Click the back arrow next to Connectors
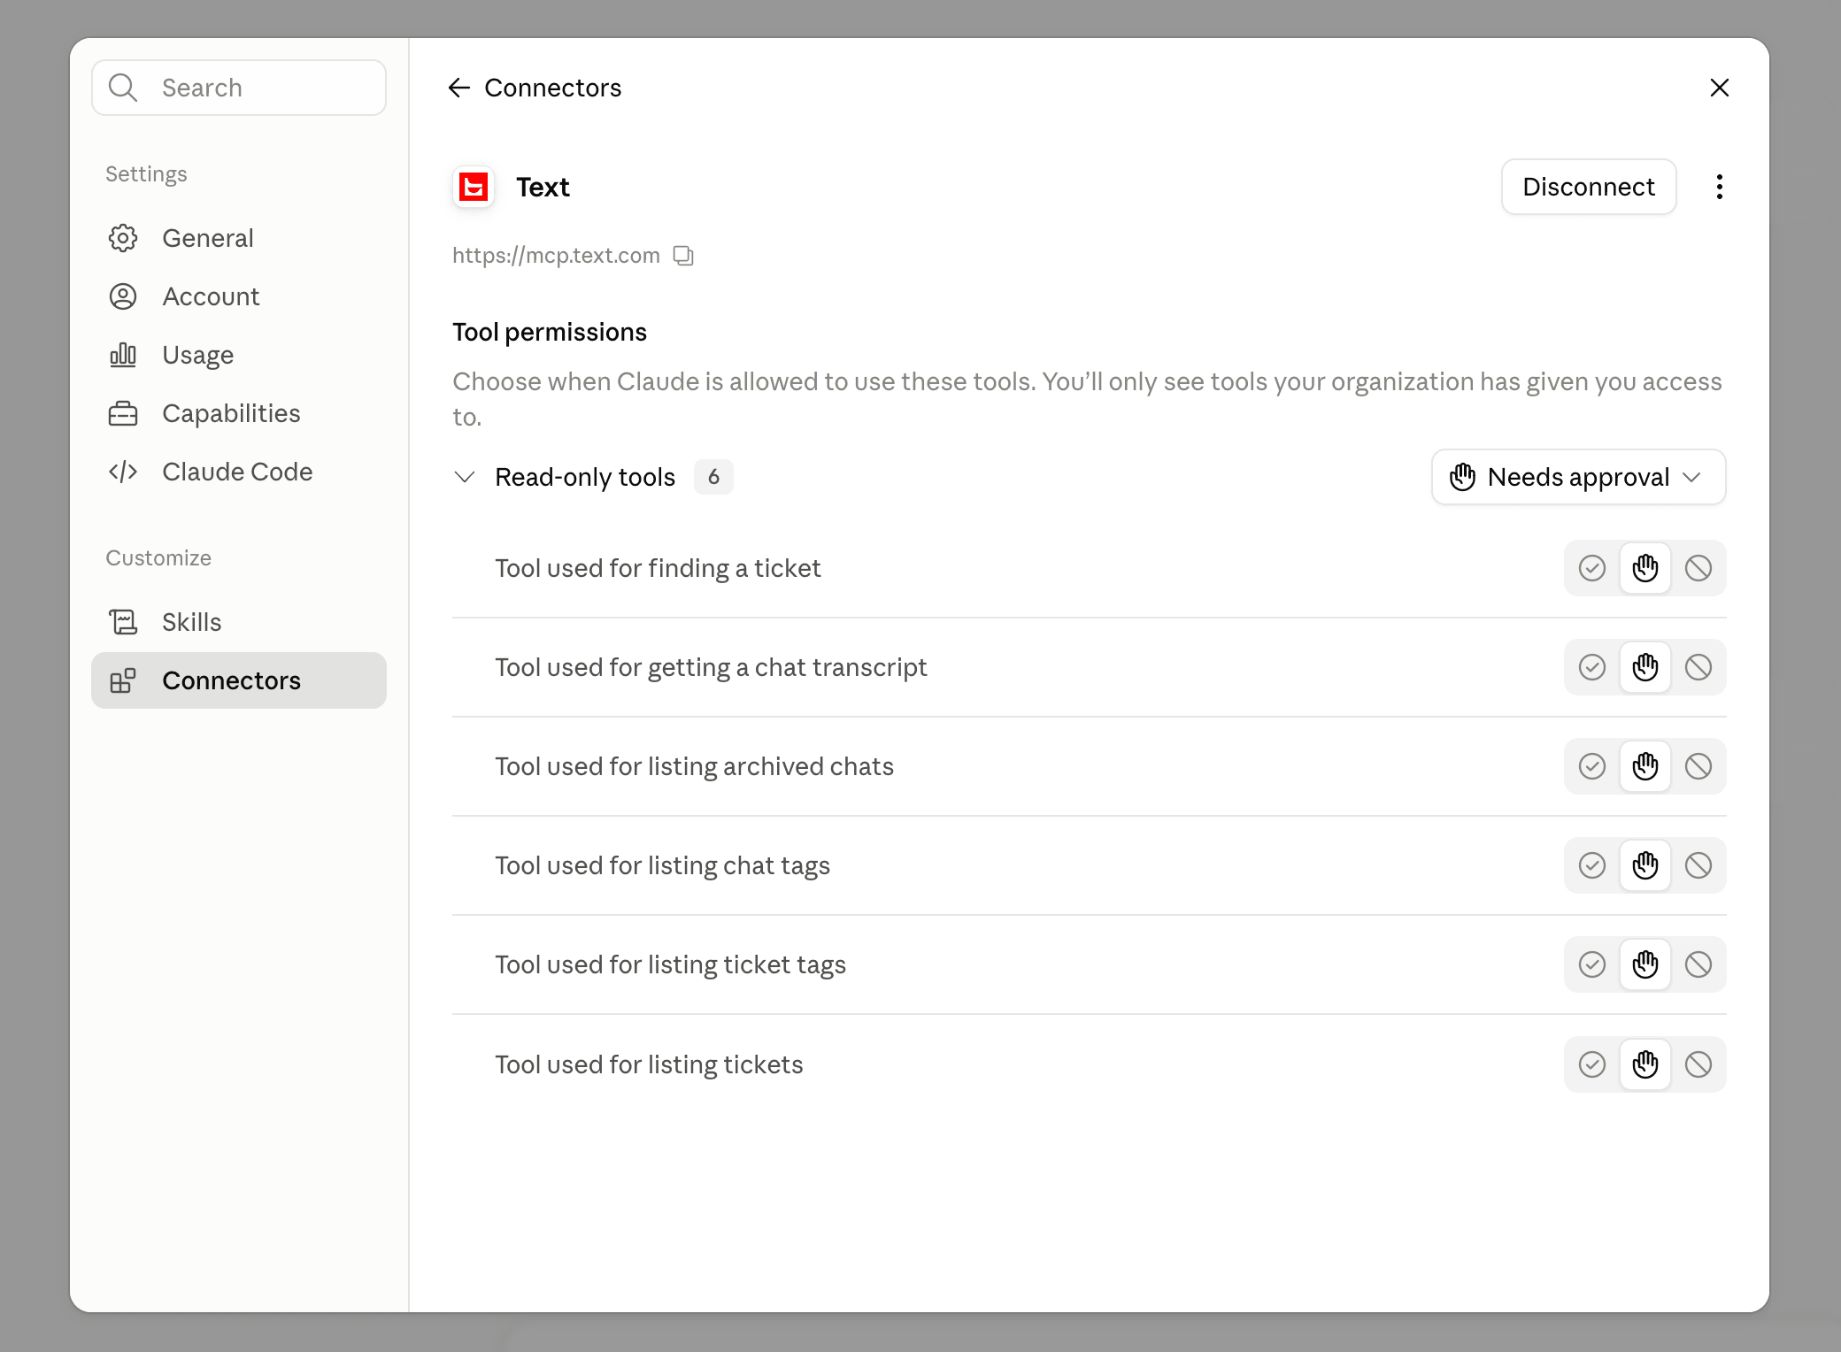 (x=458, y=88)
